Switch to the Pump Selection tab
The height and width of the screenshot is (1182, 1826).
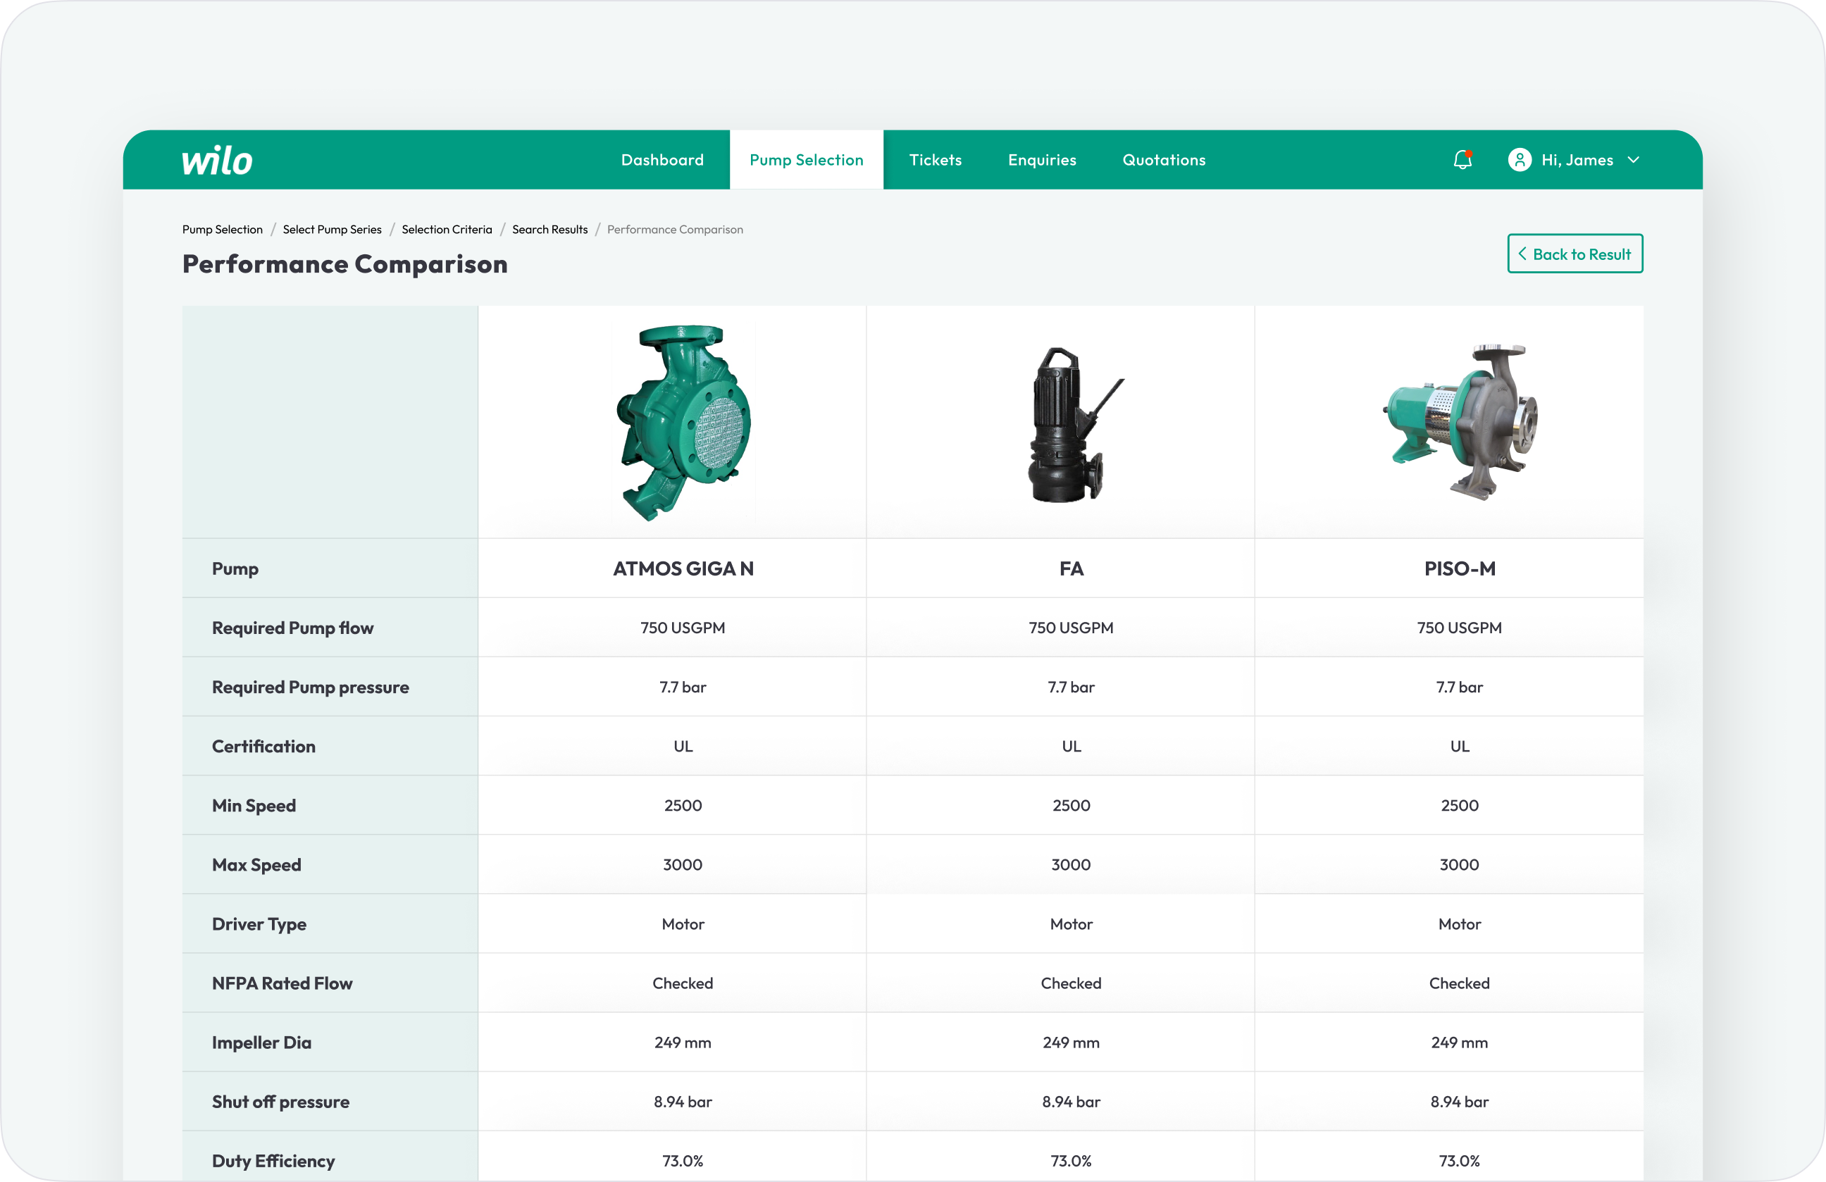tap(806, 159)
